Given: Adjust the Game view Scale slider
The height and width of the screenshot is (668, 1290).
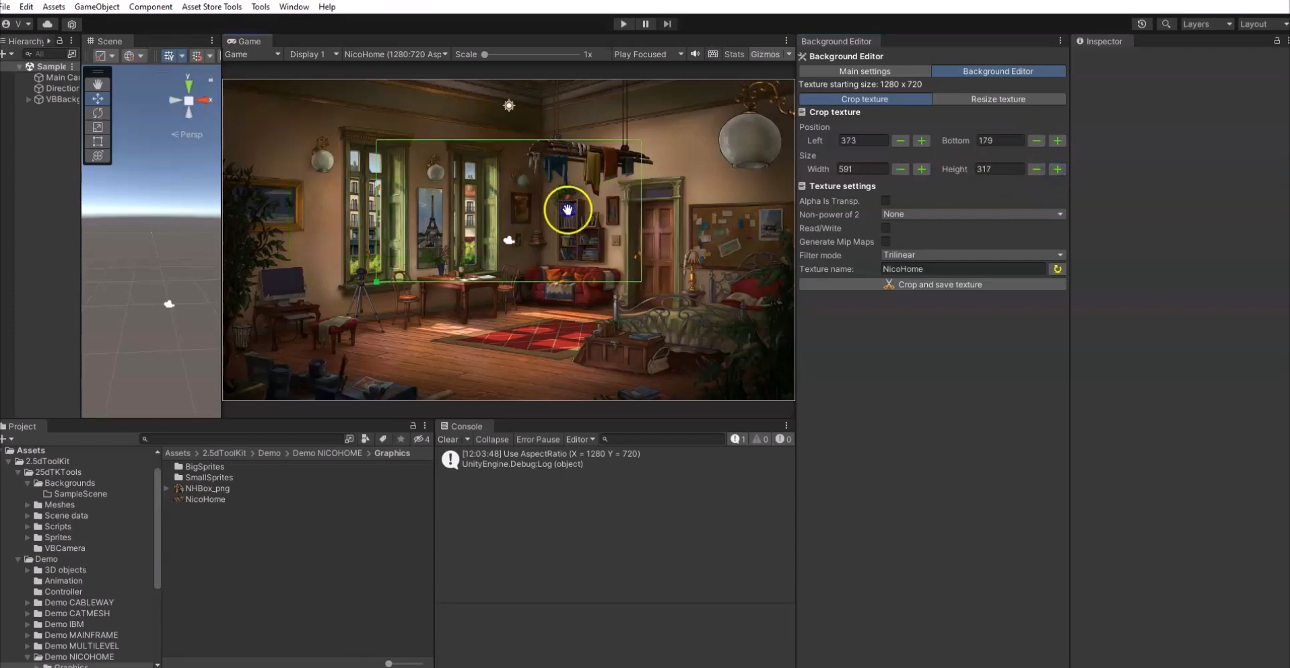Looking at the screenshot, I should click(x=484, y=54).
